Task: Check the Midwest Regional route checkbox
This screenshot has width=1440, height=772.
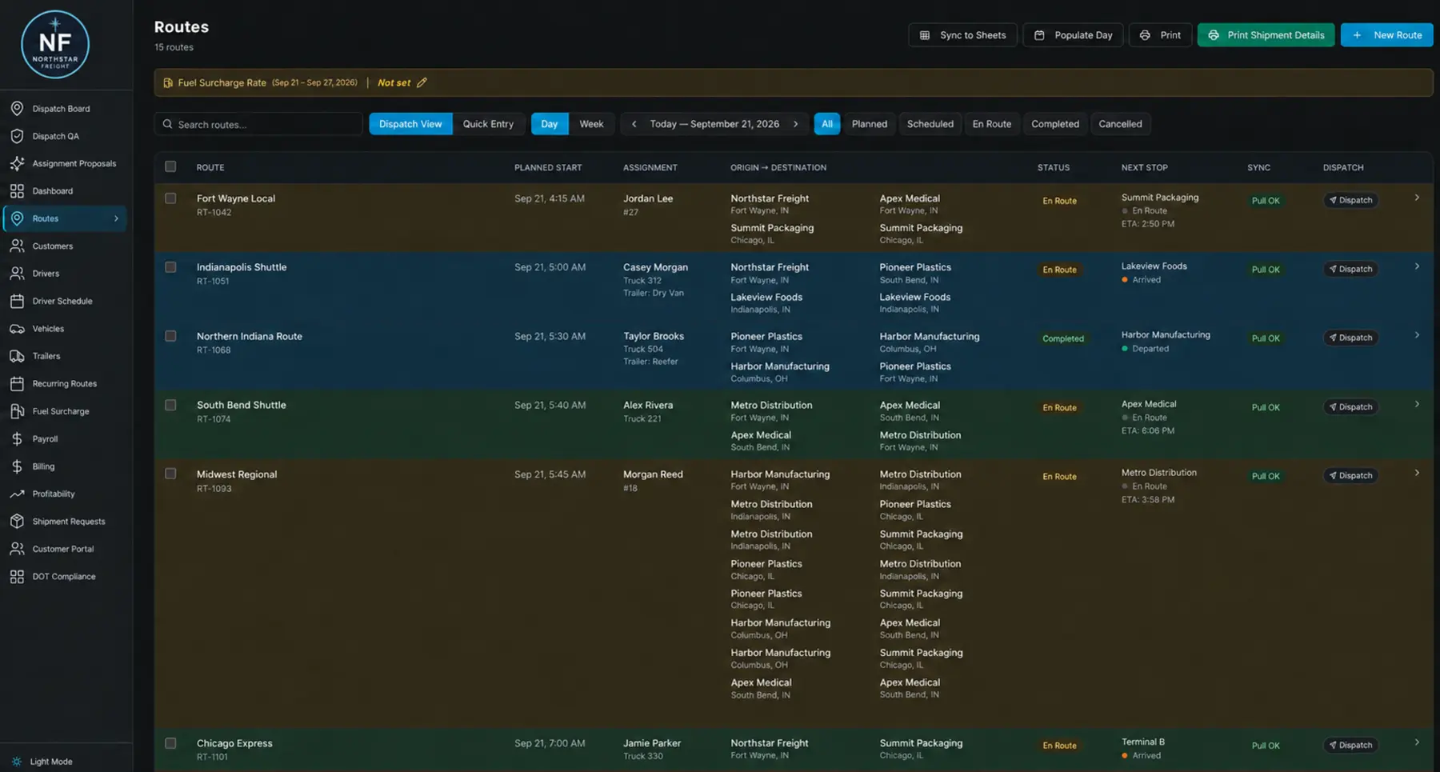Action: click(x=170, y=474)
